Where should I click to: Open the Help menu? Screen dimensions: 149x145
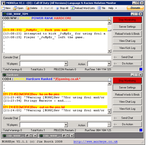(x=111, y=8)
